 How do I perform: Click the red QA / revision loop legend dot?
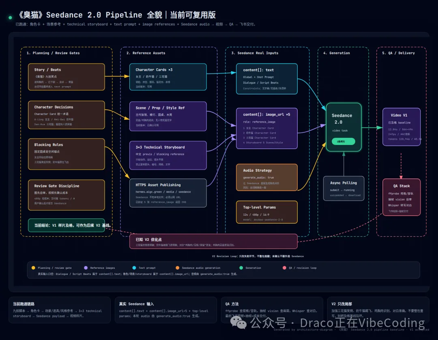point(284,268)
